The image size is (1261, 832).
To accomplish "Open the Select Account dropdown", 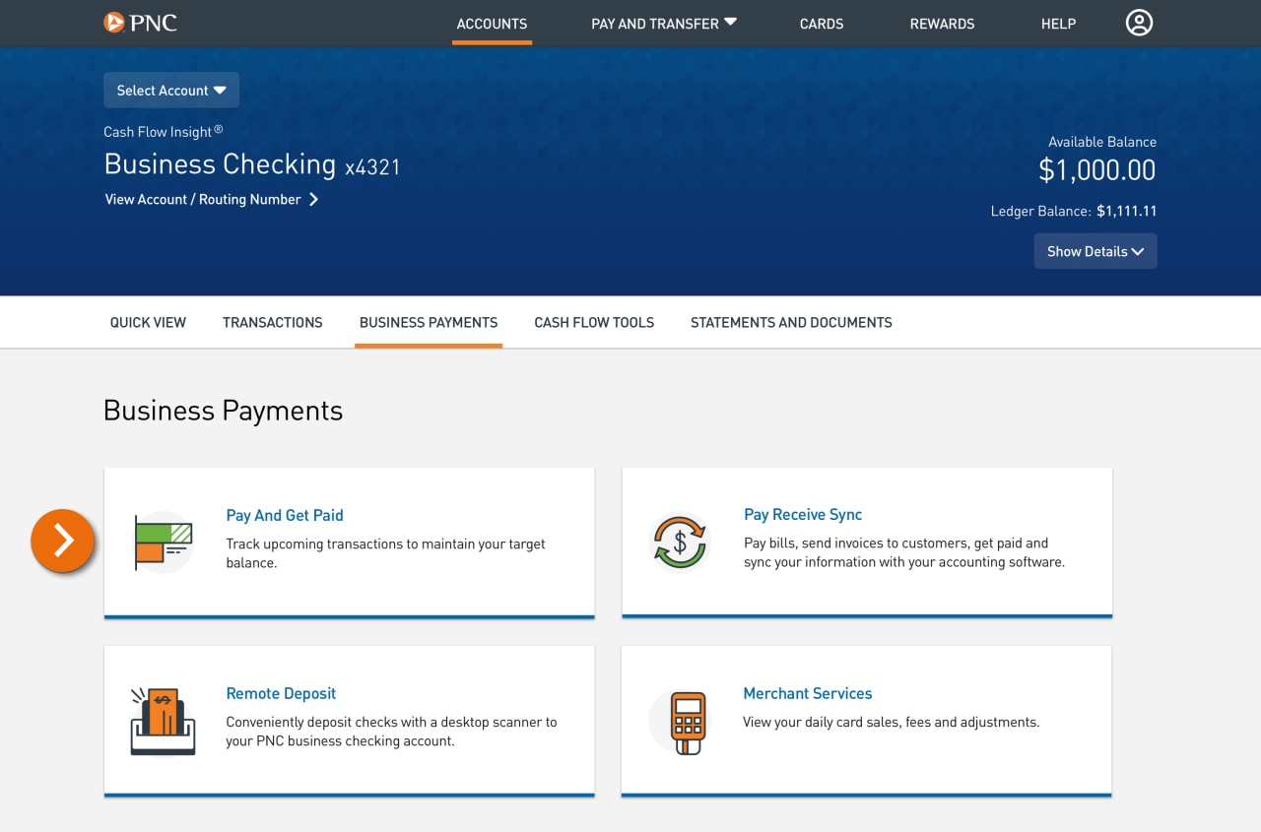I will (170, 90).
